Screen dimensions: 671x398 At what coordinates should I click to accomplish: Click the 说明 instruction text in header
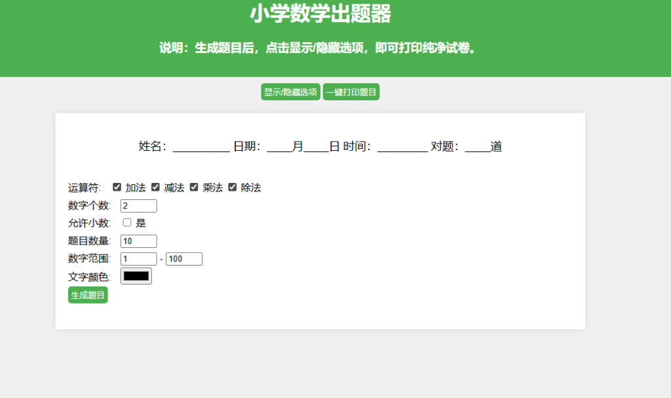[x=317, y=49]
